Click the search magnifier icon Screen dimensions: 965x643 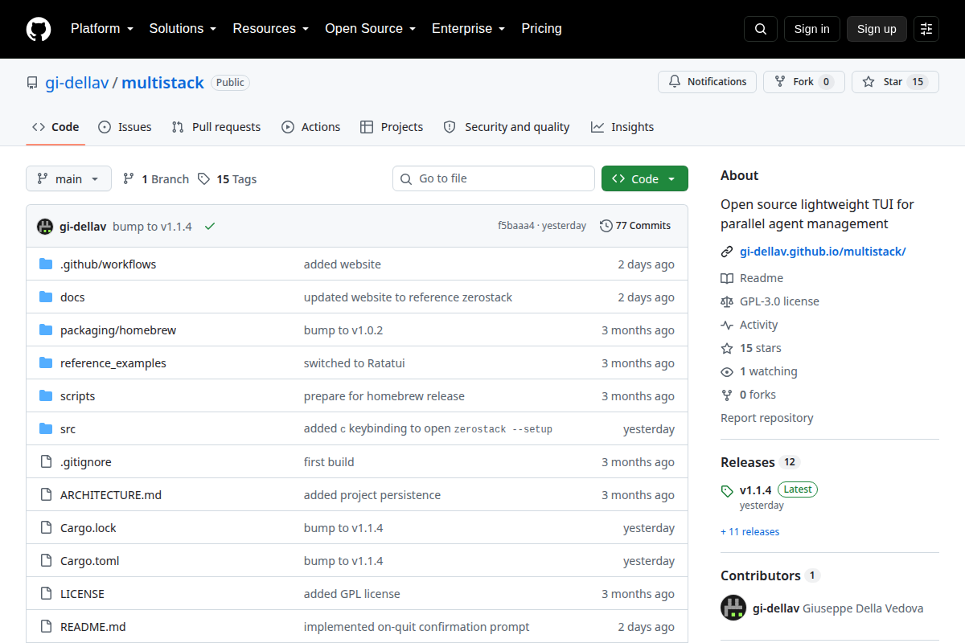[761, 29]
